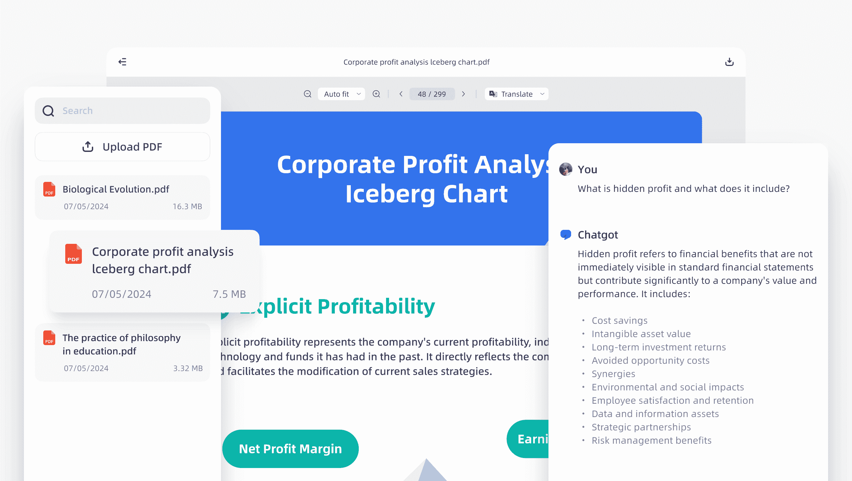The width and height of the screenshot is (852, 481).
Task: Click the search magnifier icon
Action: (x=49, y=110)
